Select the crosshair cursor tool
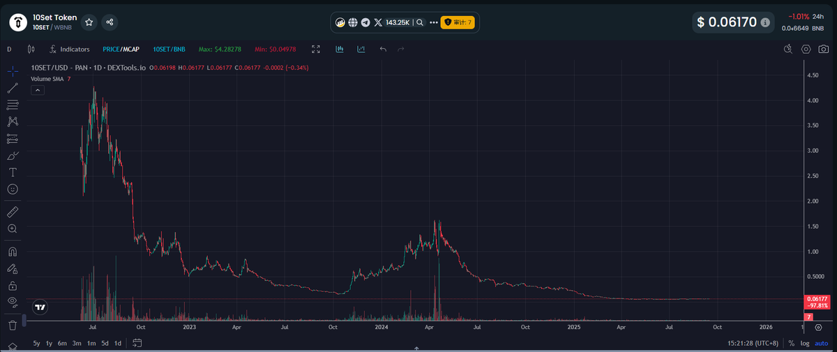Image resolution: width=837 pixels, height=352 pixels. pyautogui.click(x=13, y=71)
